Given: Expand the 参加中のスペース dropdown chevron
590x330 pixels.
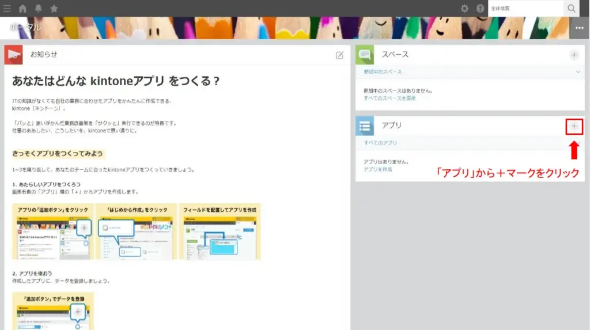Looking at the screenshot, I should point(578,72).
